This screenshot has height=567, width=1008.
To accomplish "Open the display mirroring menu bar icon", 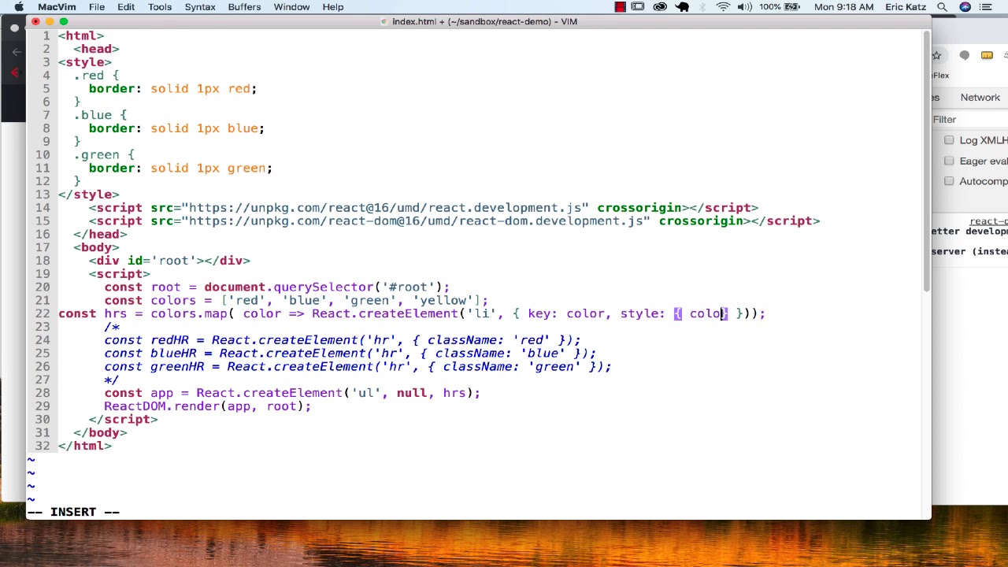I will 638,7.
